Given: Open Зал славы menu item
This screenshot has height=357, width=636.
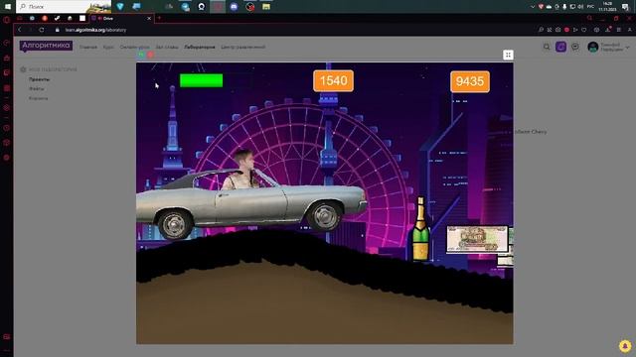Looking at the screenshot, I should pyautogui.click(x=167, y=48).
